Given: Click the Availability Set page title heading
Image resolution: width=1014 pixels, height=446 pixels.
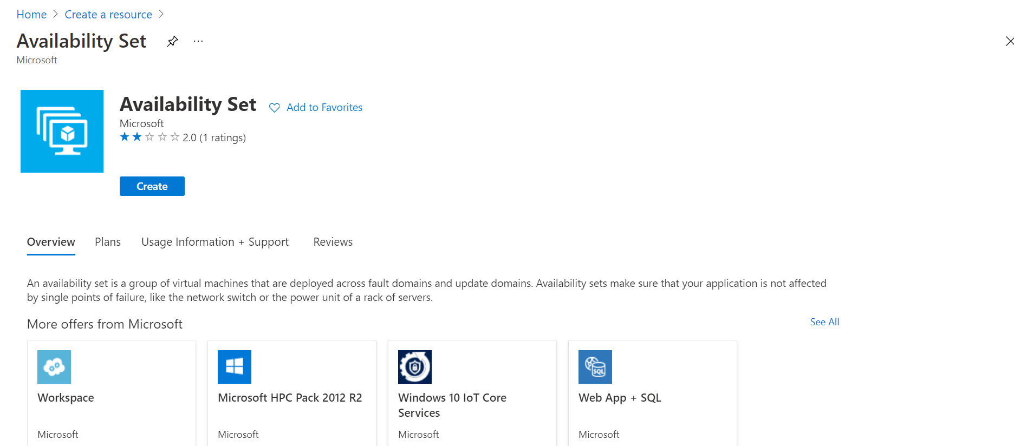Looking at the screenshot, I should click(x=81, y=41).
